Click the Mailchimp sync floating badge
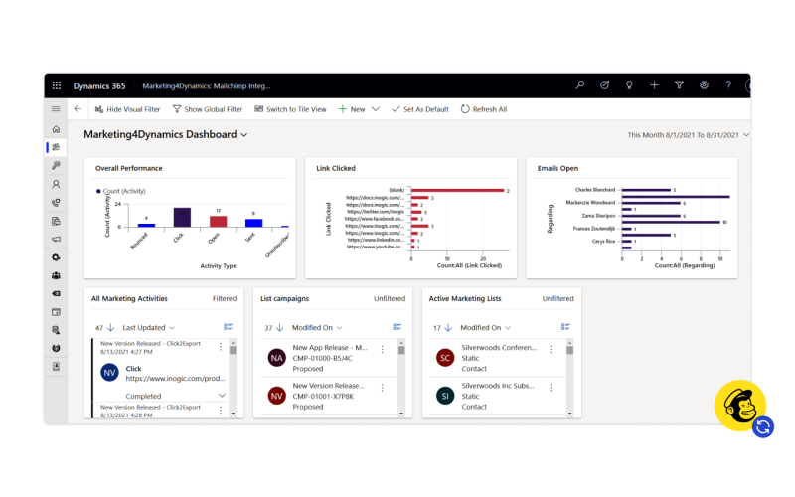The height and width of the screenshot is (497, 795). pyautogui.click(x=743, y=408)
